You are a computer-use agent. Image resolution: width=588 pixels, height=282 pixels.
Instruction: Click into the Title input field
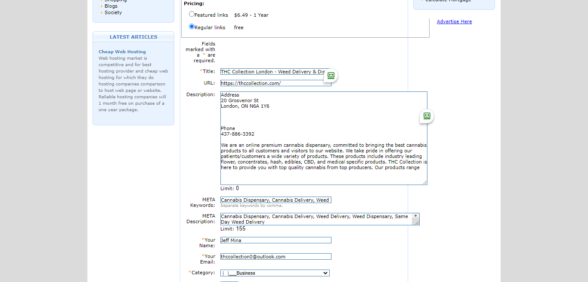pyautogui.click(x=276, y=72)
